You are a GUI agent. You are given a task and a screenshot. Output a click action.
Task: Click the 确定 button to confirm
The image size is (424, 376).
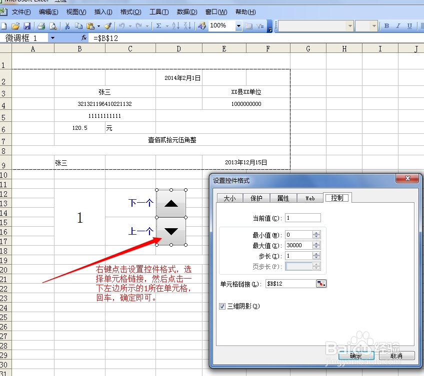click(356, 356)
